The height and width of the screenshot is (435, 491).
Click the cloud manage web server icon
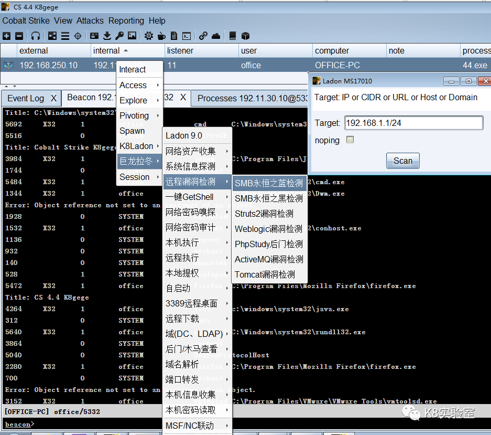(x=216, y=36)
